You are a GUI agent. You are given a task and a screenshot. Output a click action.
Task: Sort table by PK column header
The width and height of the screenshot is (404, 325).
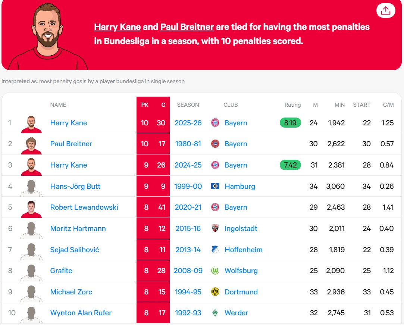(x=145, y=105)
